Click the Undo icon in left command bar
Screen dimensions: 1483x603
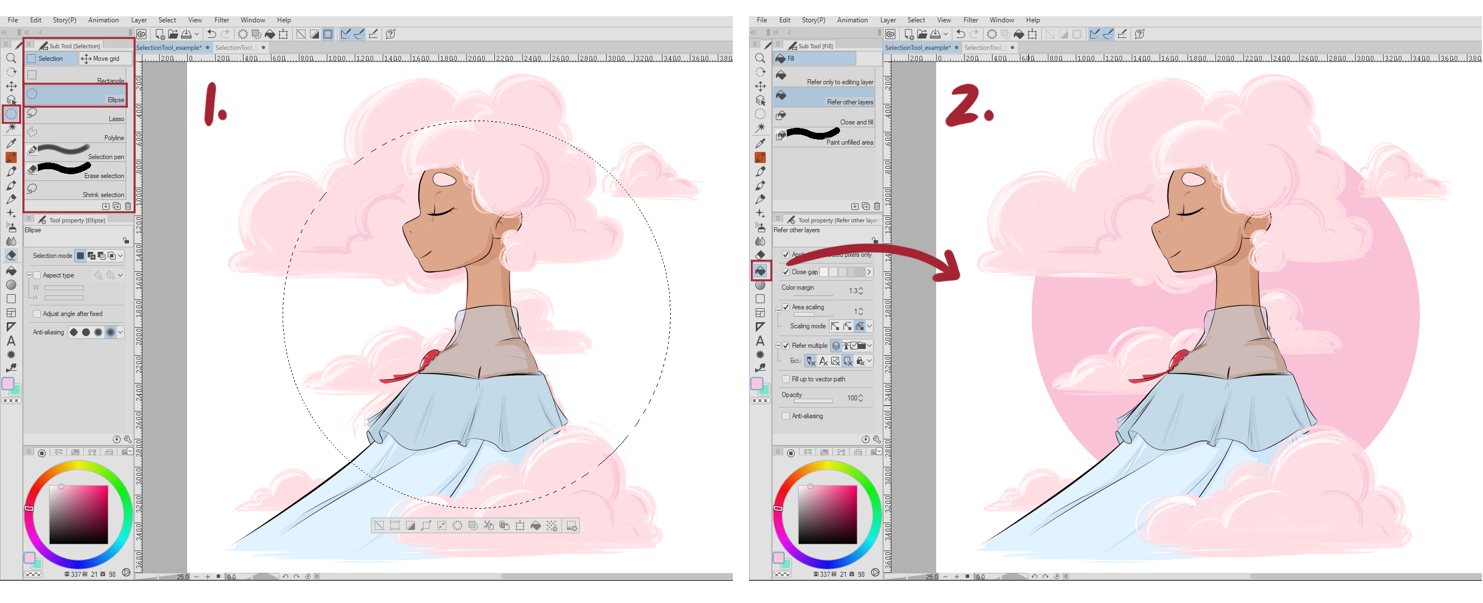tap(211, 34)
